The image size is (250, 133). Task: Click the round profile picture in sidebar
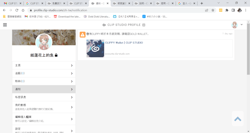point(44,42)
